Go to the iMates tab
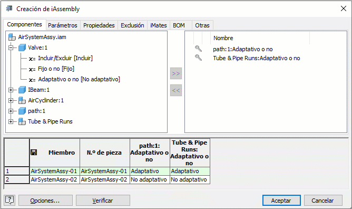 [159, 25]
